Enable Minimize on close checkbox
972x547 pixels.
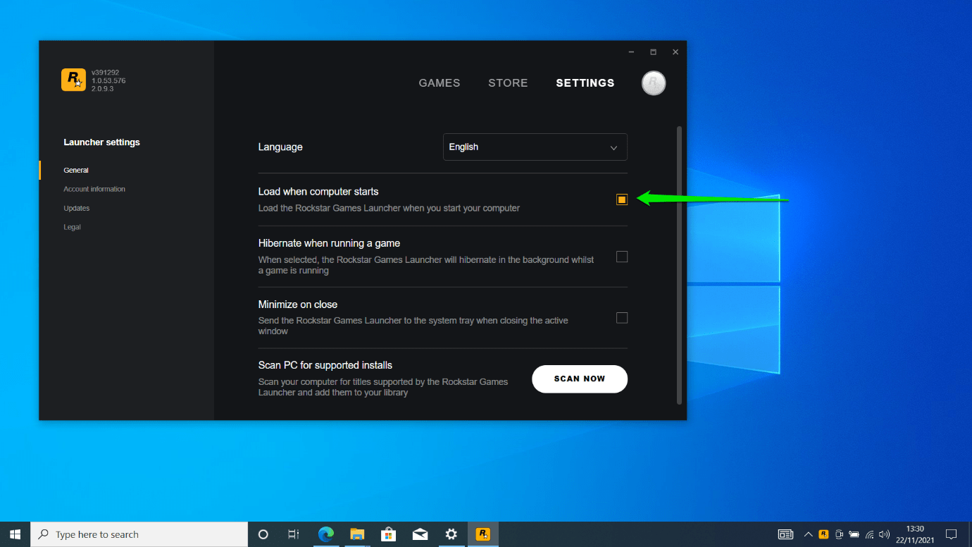click(621, 318)
